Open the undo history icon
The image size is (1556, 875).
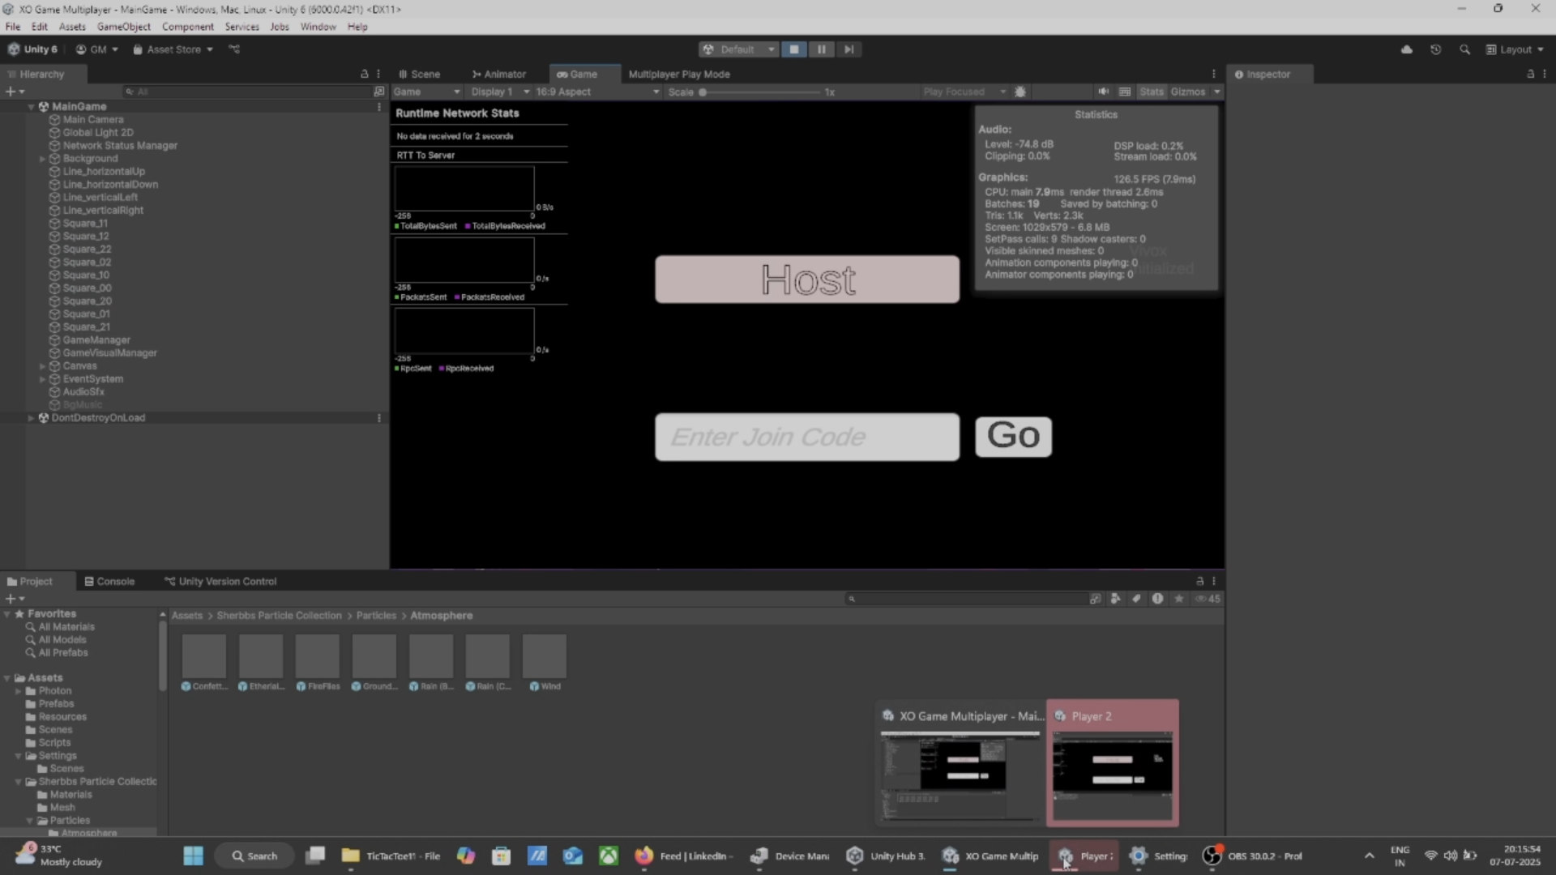coord(1435,49)
